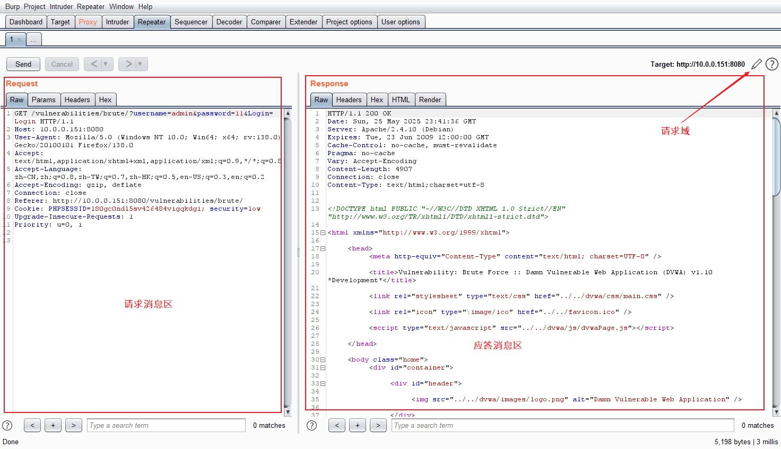Image resolution: width=781 pixels, height=449 pixels.
Task: Send the request
Action: [x=23, y=64]
